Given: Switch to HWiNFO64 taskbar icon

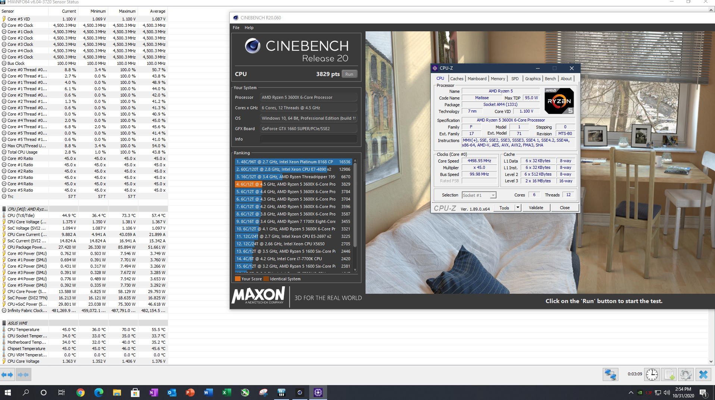Looking at the screenshot, I should [282, 393].
